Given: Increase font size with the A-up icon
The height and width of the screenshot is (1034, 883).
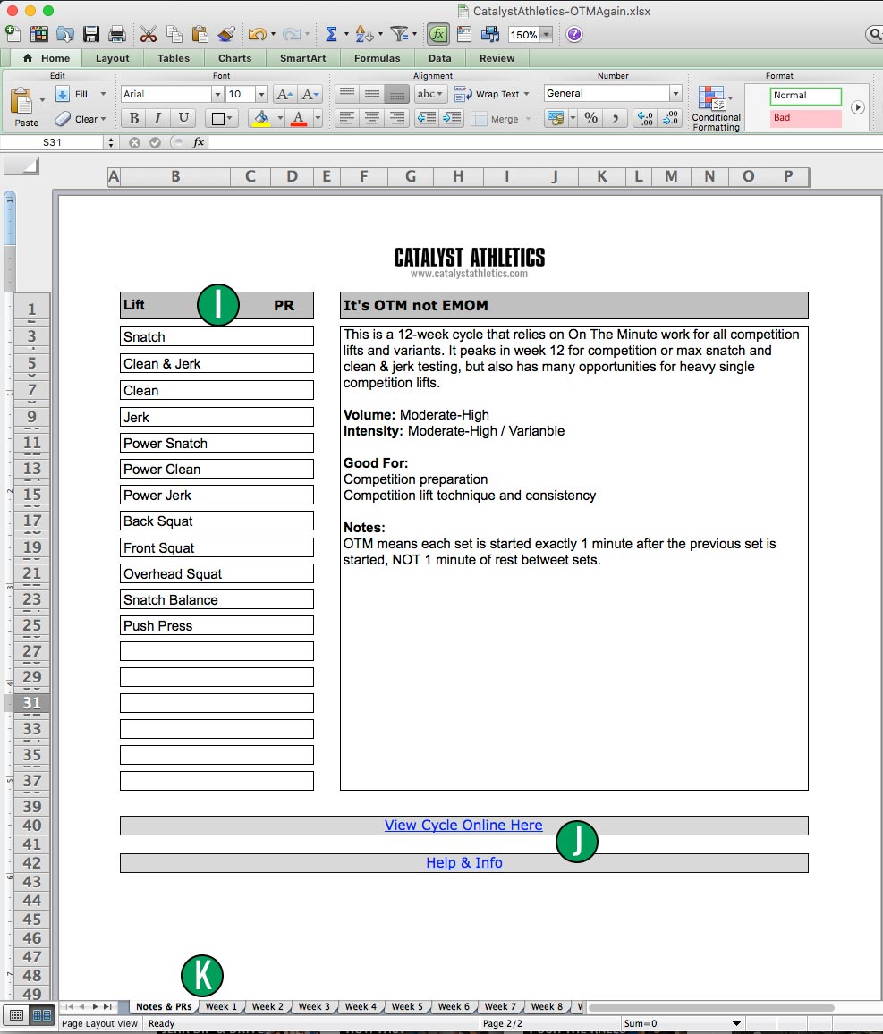Looking at the screenshot, I should click(284, 94).
